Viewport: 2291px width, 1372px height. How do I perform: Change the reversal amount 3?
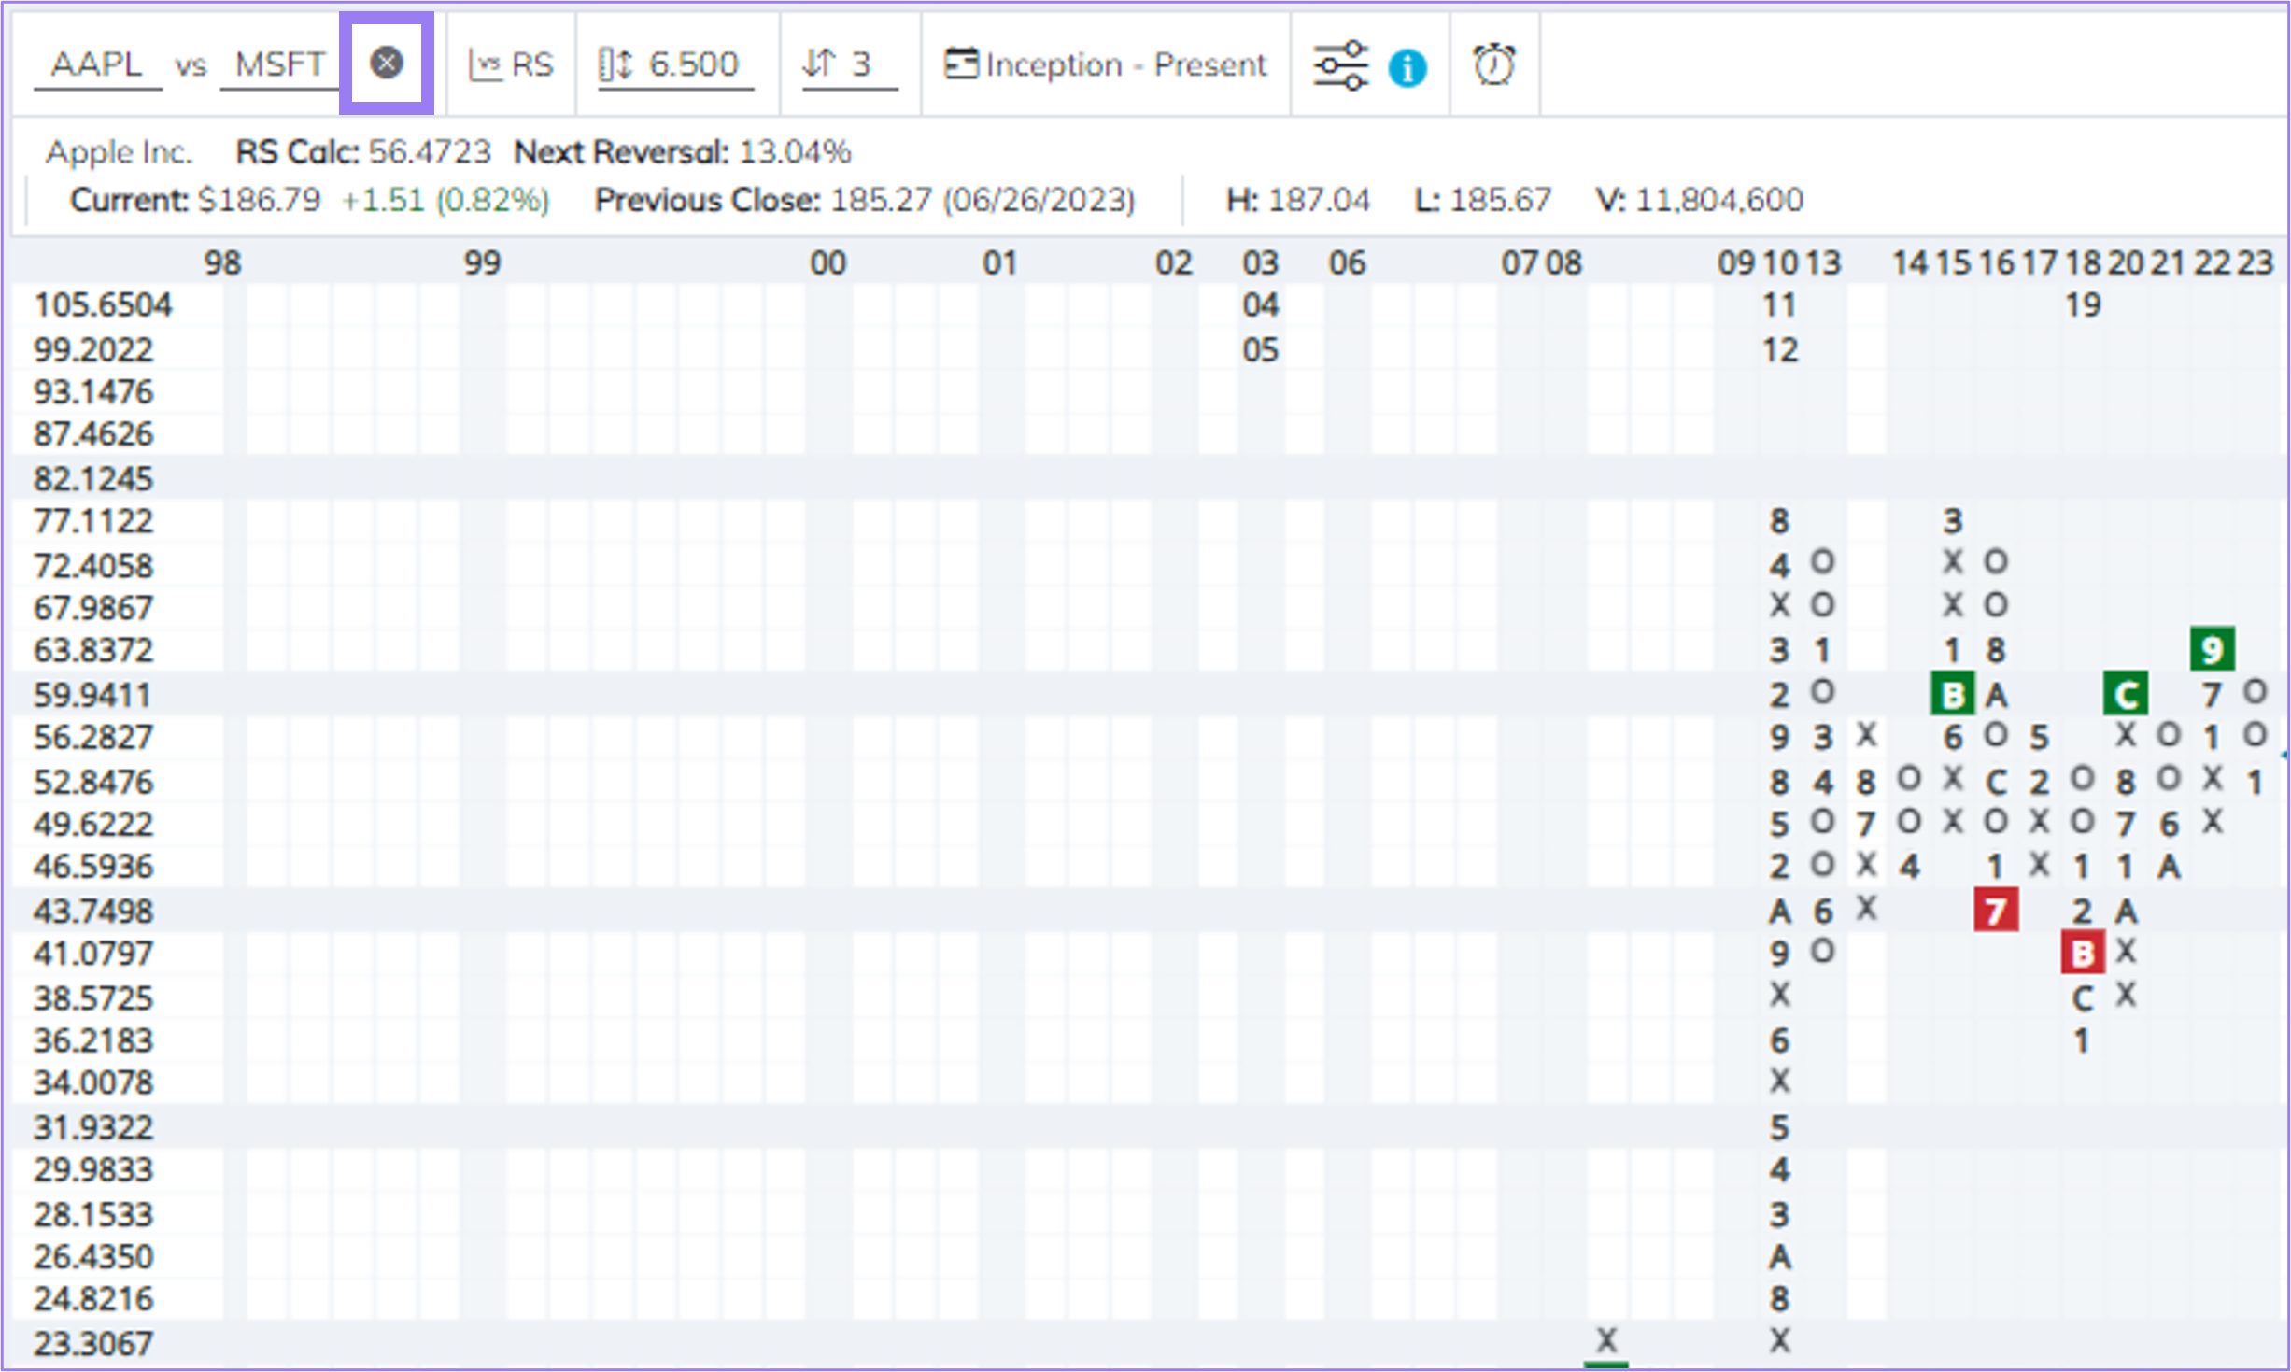pyautogui.click(x=861, y=64)
